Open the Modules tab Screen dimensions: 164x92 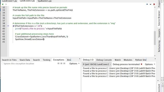click(128, 60)
